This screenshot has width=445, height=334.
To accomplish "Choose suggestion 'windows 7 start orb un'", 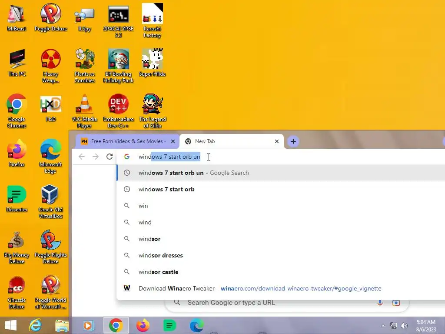I will click(x=281, y=173).
